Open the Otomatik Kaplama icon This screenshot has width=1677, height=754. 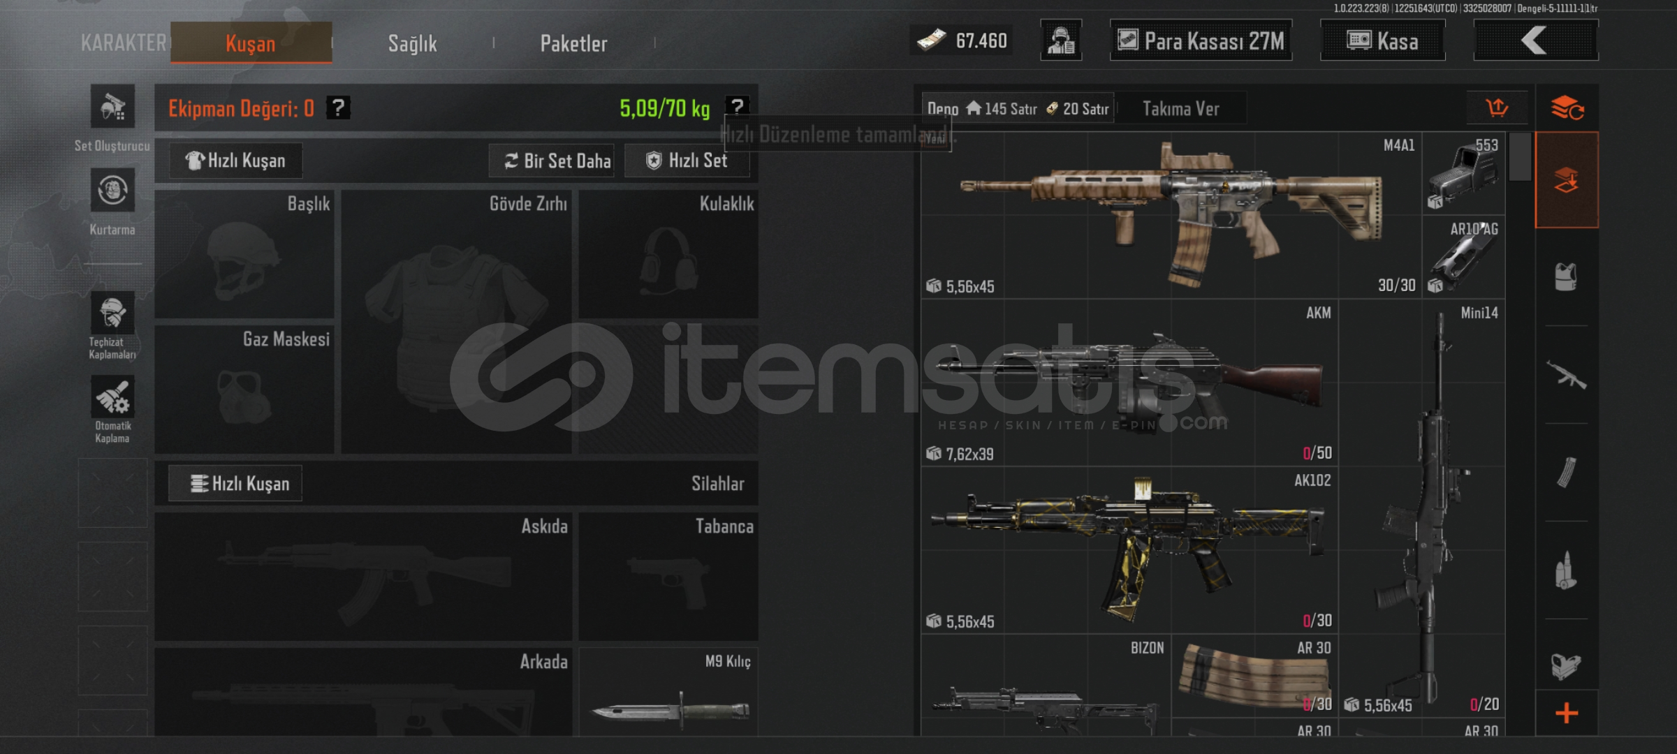coord(112,397)
